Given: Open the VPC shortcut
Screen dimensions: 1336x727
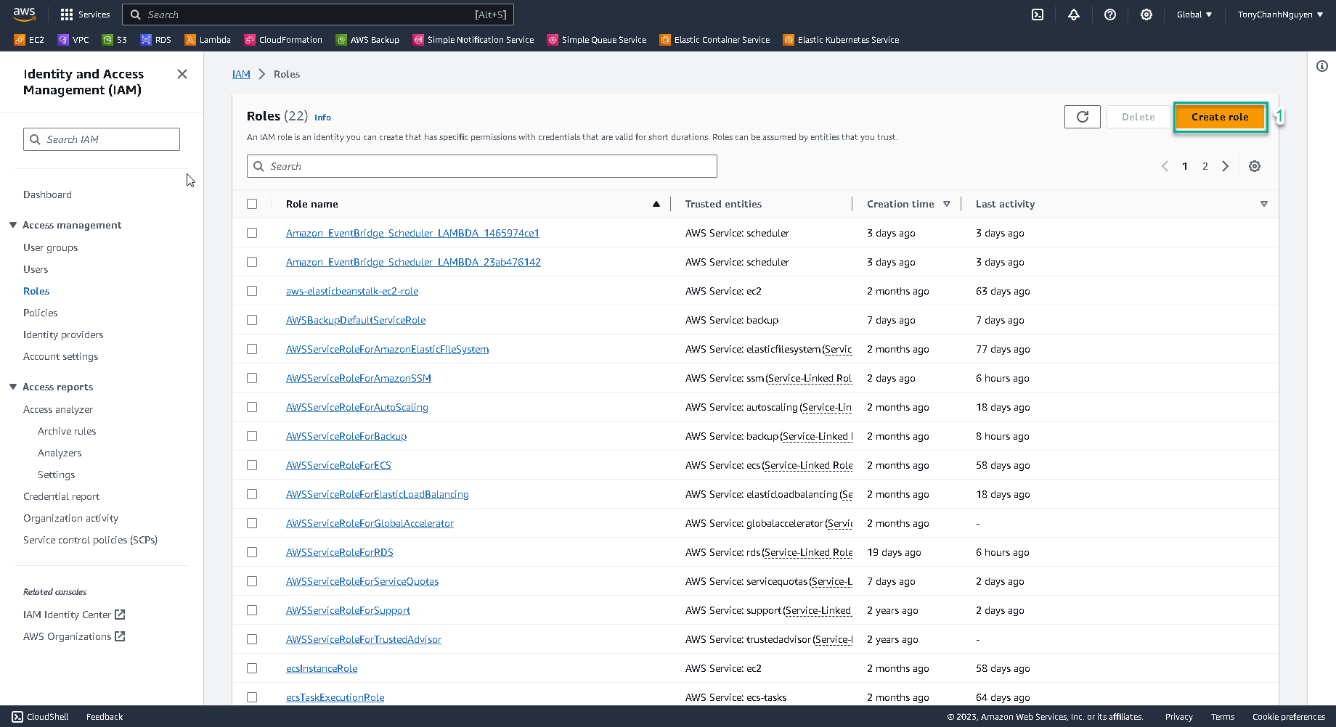Looking at the screenshot, I should point(73,40).
